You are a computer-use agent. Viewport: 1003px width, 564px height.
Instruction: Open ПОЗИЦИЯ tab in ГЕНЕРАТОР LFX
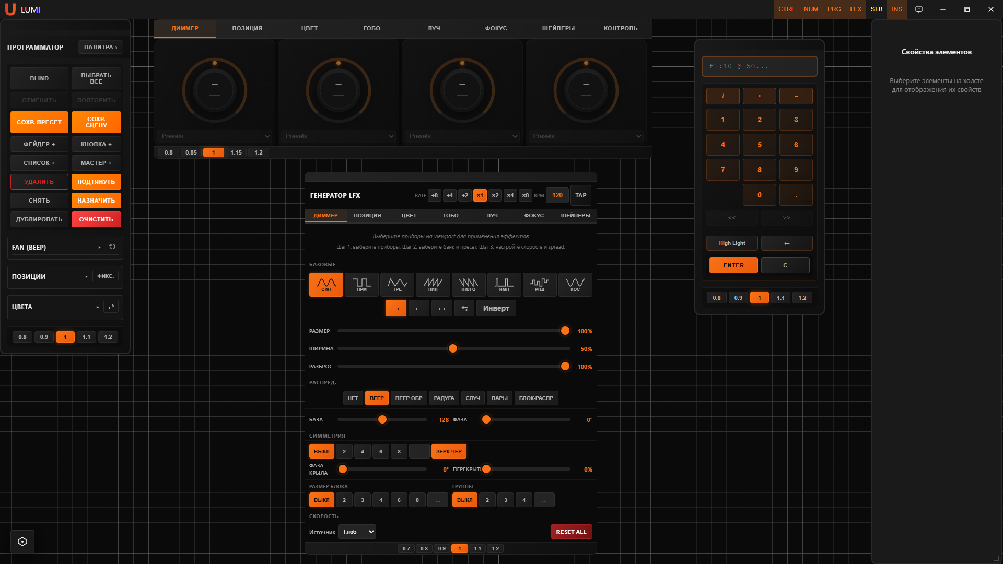(x=367, y=215)
